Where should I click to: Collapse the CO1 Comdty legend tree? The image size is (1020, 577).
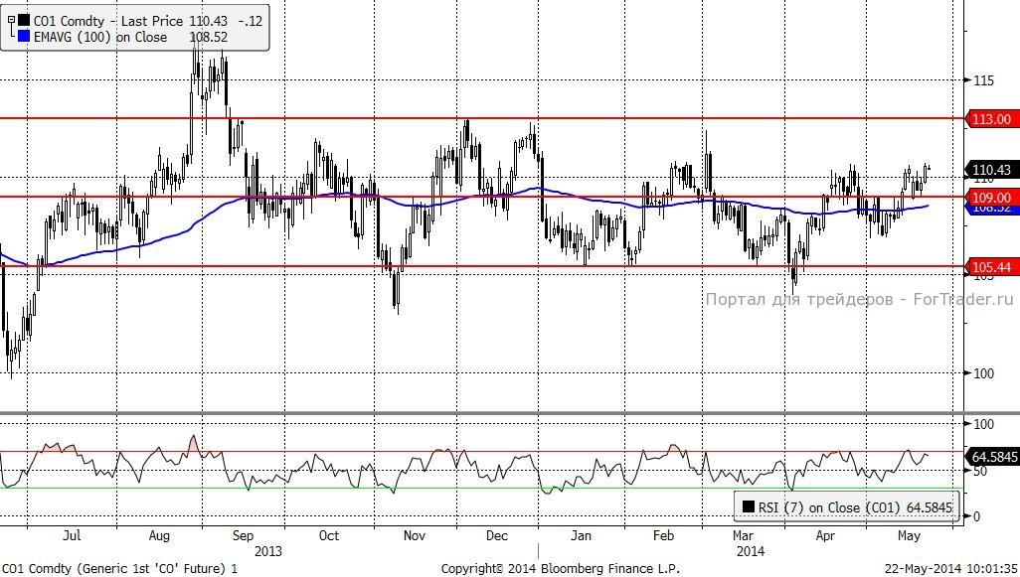(9, 21)
